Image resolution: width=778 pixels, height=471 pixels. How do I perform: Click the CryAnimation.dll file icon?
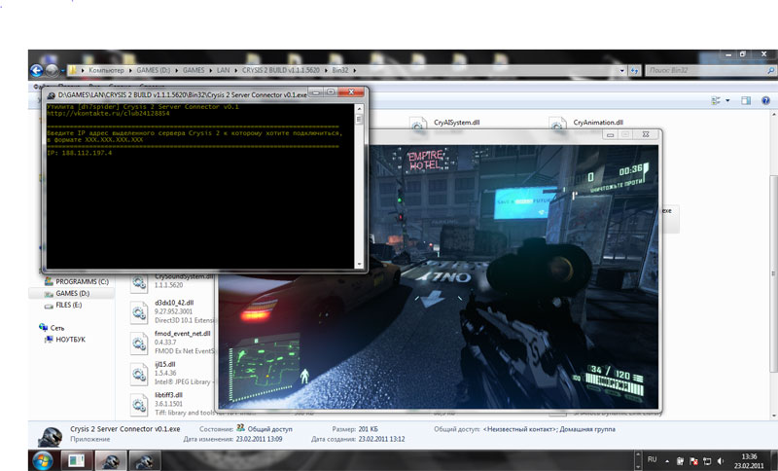tap(557, 125)
